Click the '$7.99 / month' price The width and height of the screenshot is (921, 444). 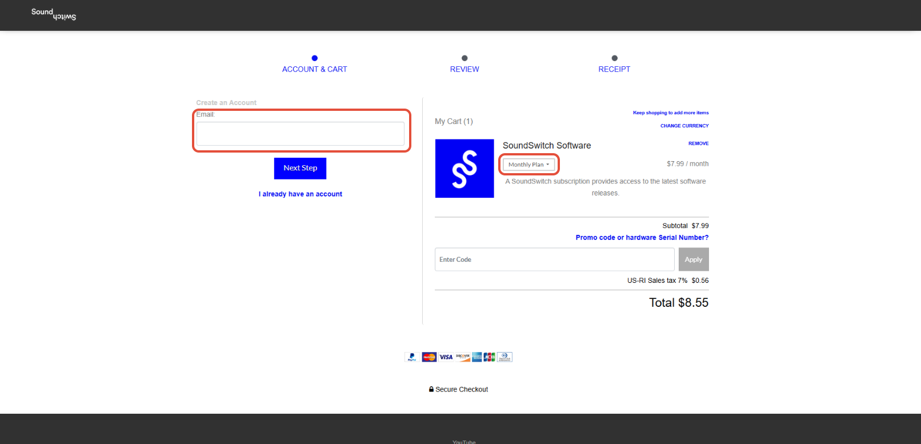click(687, 164)
